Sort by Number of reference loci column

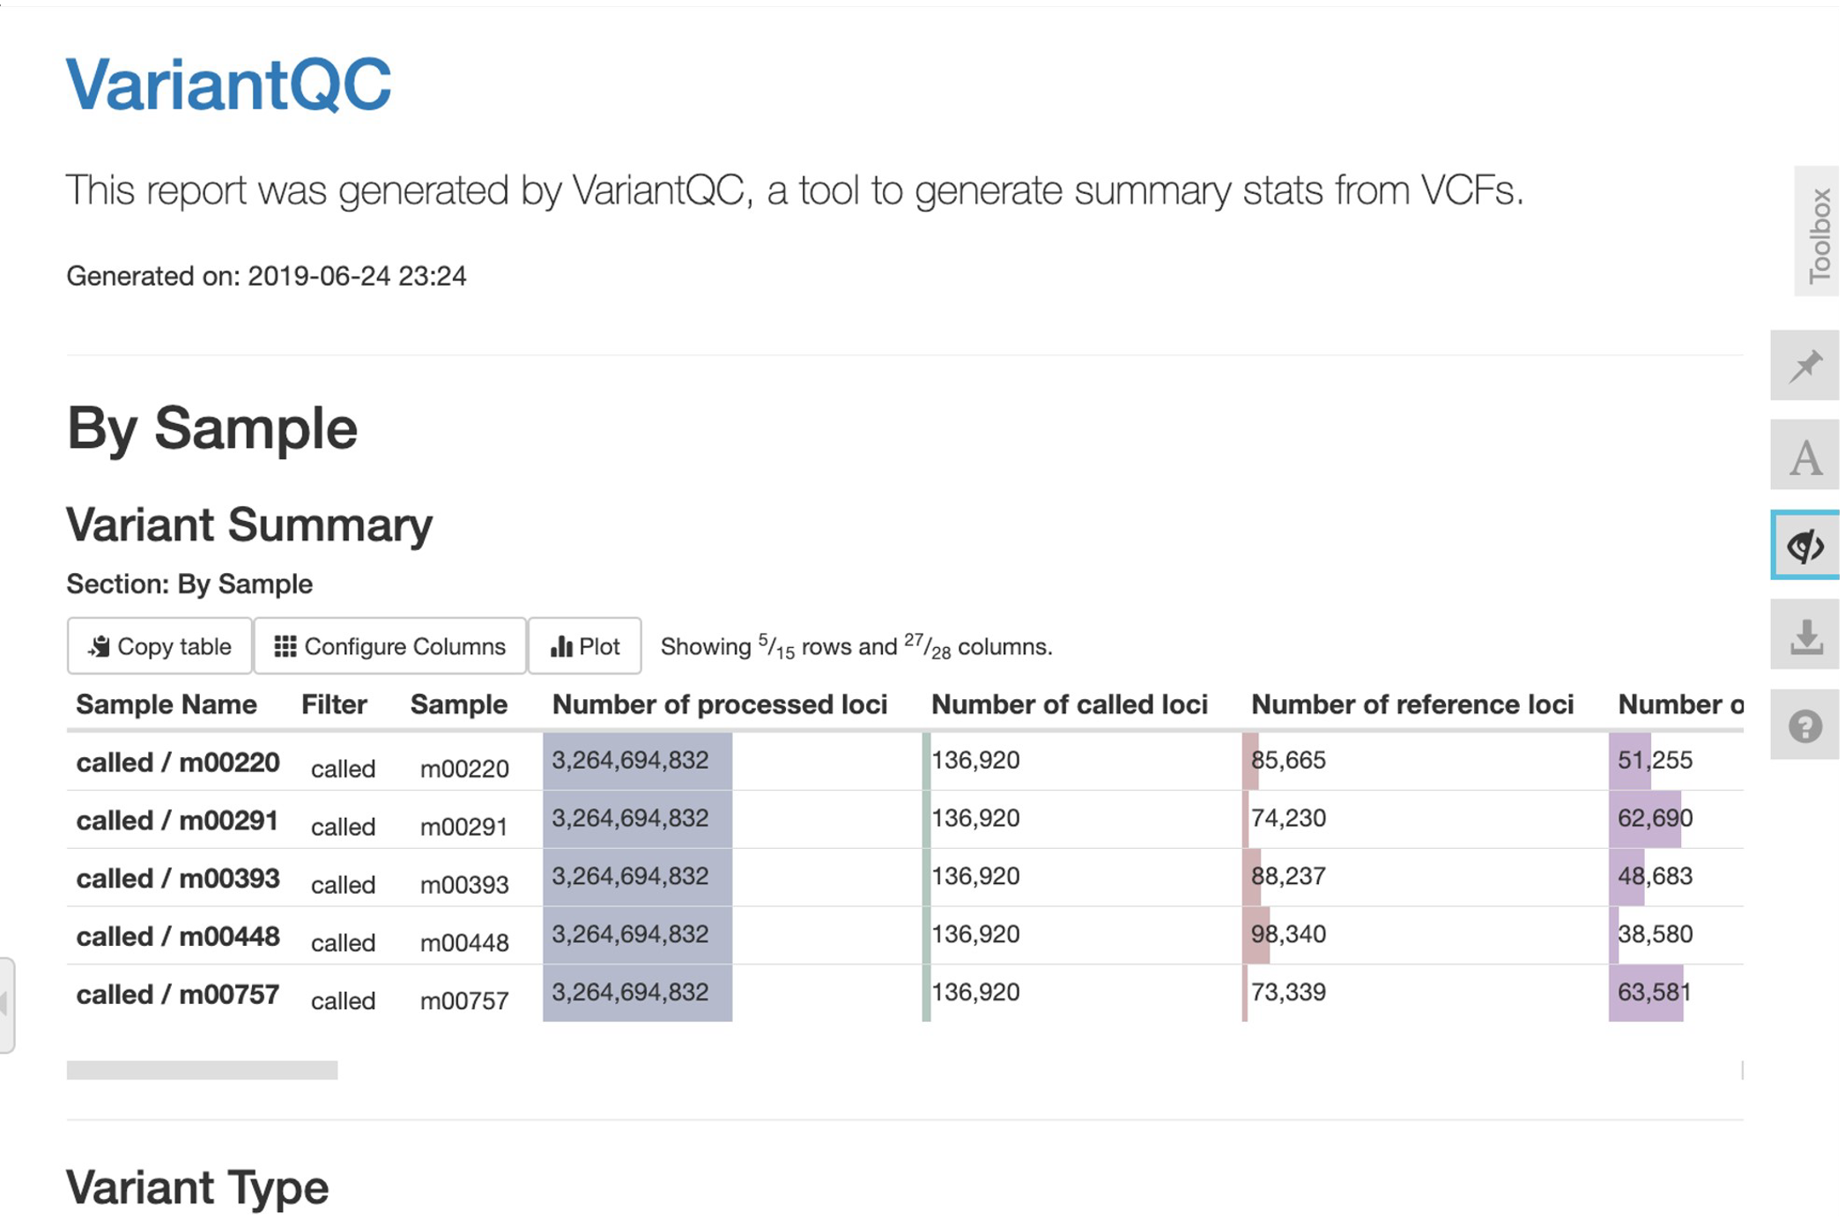(1412, 704)
